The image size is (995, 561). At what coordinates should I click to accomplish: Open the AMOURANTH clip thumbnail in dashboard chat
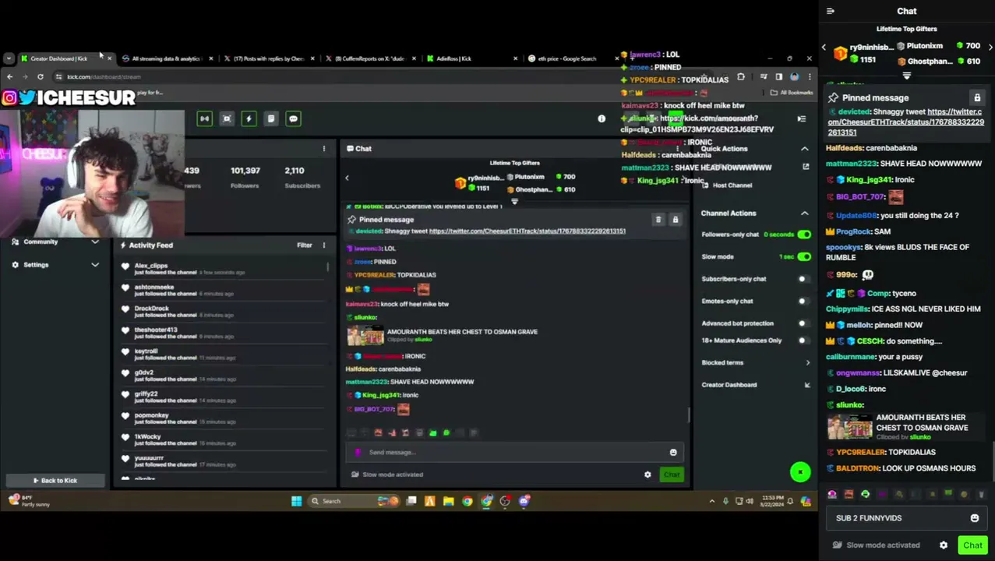pyautogui.click(x=365, y=336)
